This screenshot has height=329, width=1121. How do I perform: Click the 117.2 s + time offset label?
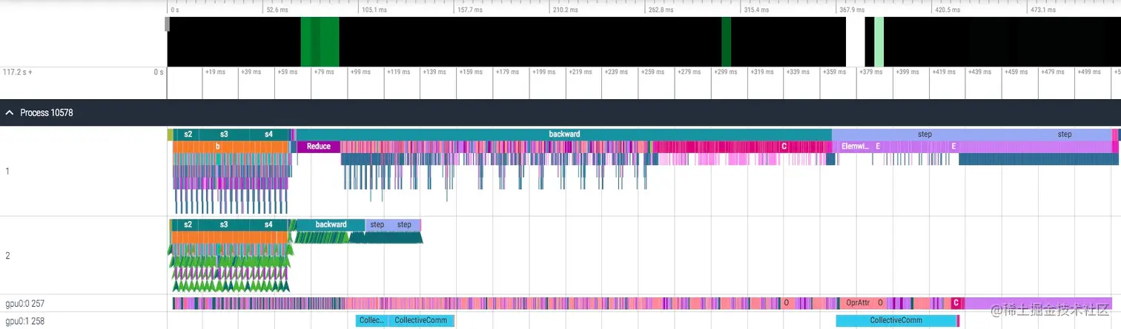[x=18, y=72]
